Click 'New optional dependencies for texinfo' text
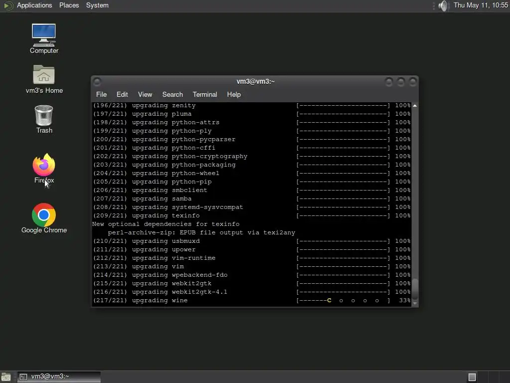510x383 pixels. coord(166,224)
